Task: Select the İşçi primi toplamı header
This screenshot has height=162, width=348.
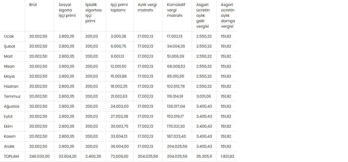Action: coord(119,8)
